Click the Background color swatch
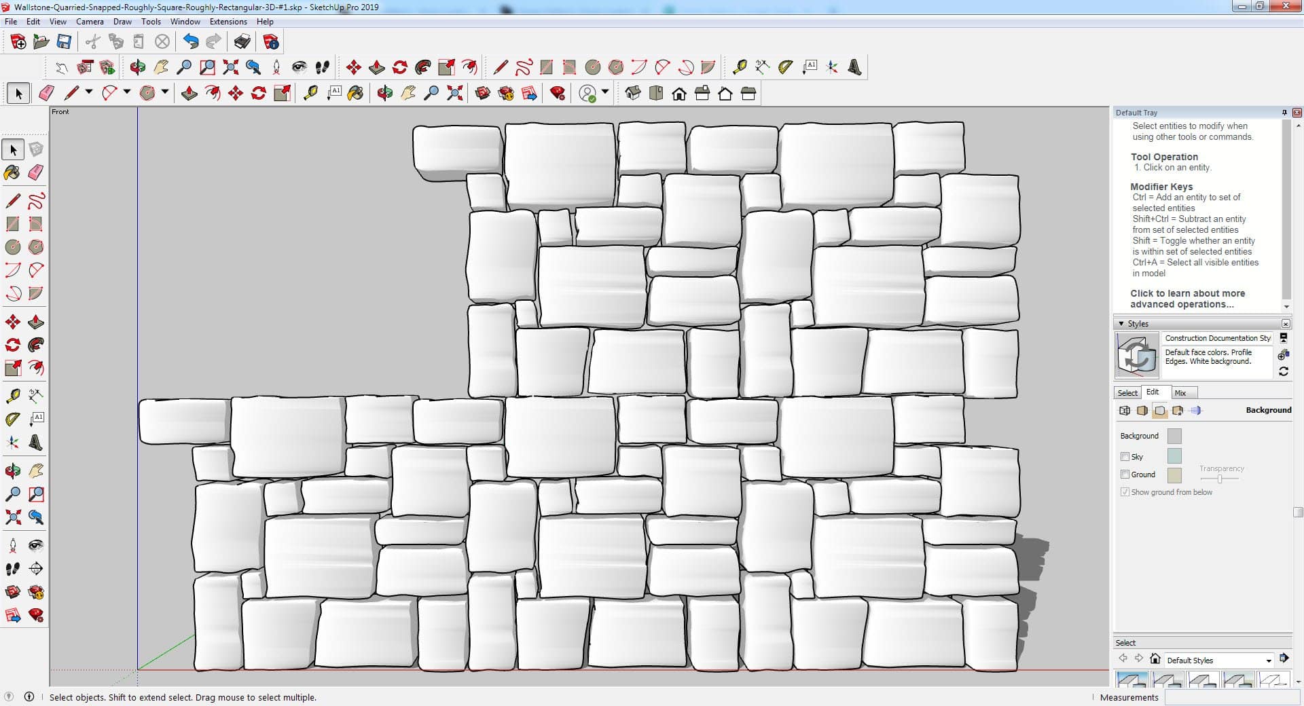This screenshot has width=1304, height=706. [1174, 436]
